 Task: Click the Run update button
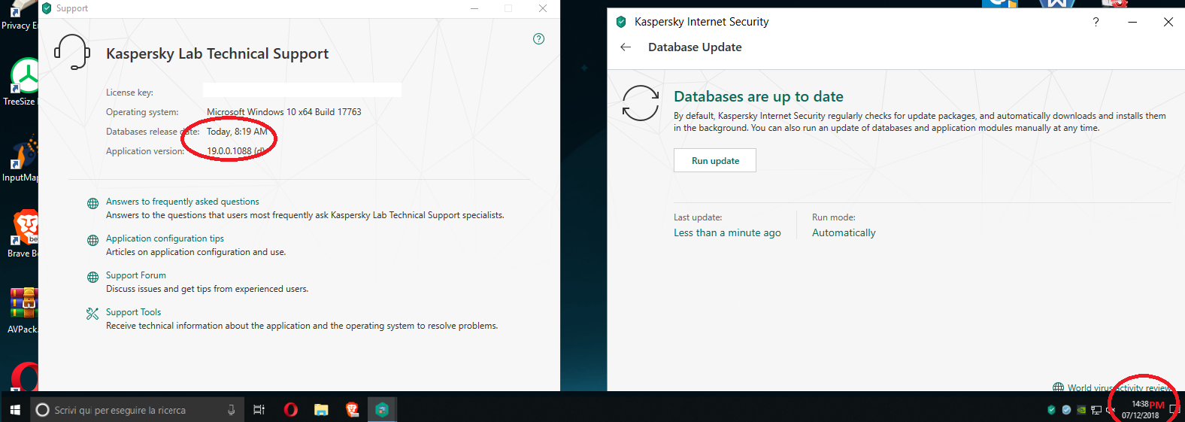tap(715, 160)
